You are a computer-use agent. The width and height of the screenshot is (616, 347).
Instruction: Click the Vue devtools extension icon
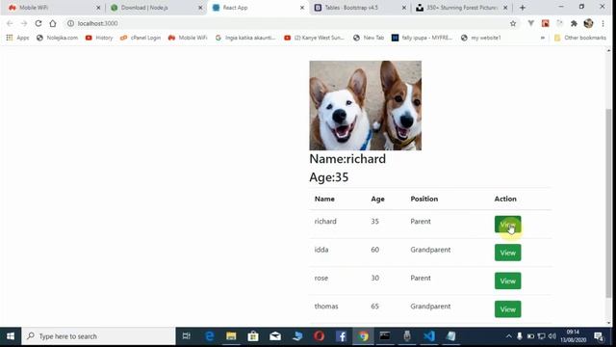530,23
